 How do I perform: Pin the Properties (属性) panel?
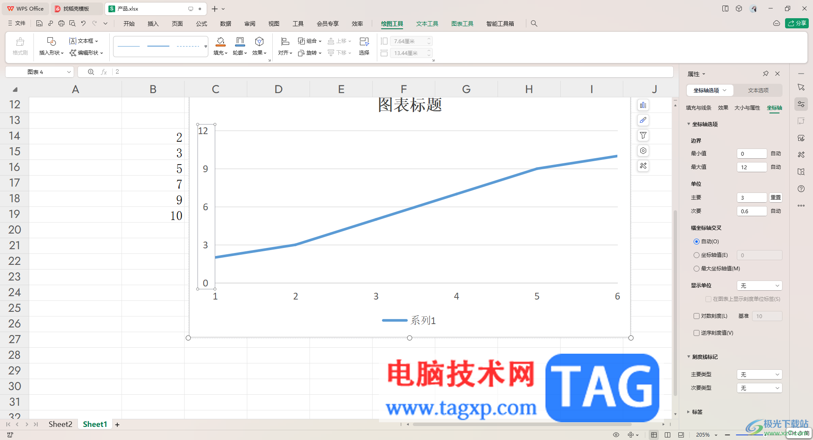(766, 74)
